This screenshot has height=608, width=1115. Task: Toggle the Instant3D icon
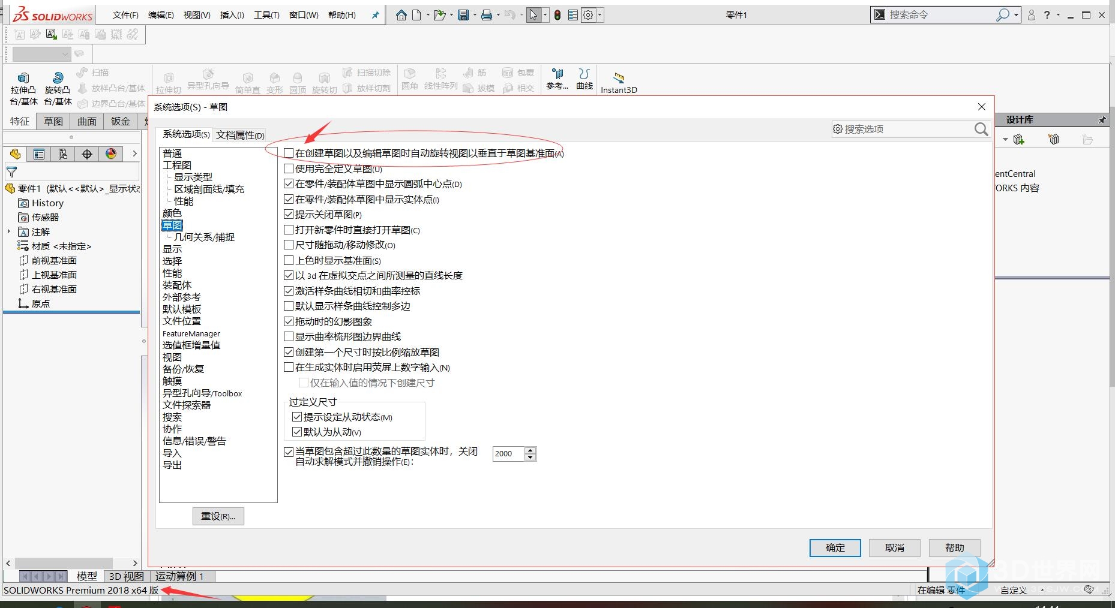coord(619,78)
